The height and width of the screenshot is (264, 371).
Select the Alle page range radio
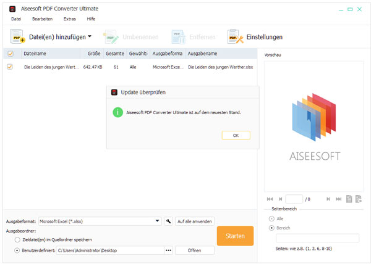click(x=271, y=219)
